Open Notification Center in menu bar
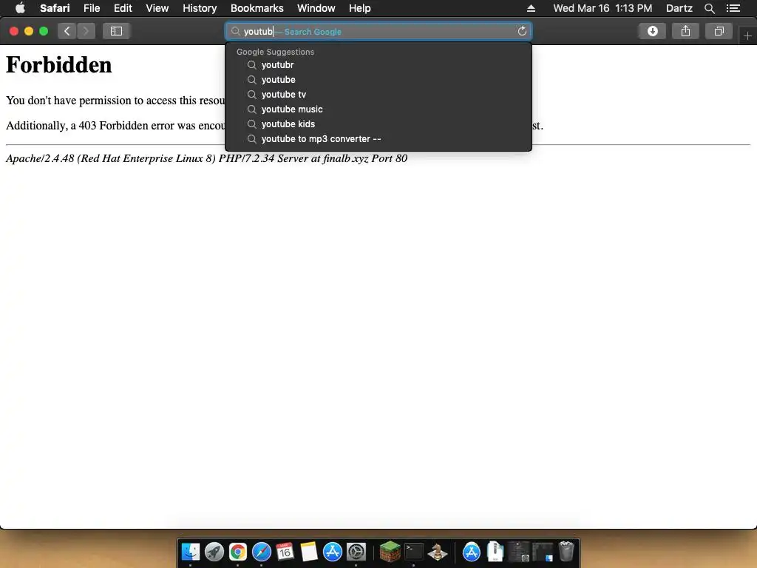The height and width of the screenshot is (568, 757). click(x=733, y=8)
